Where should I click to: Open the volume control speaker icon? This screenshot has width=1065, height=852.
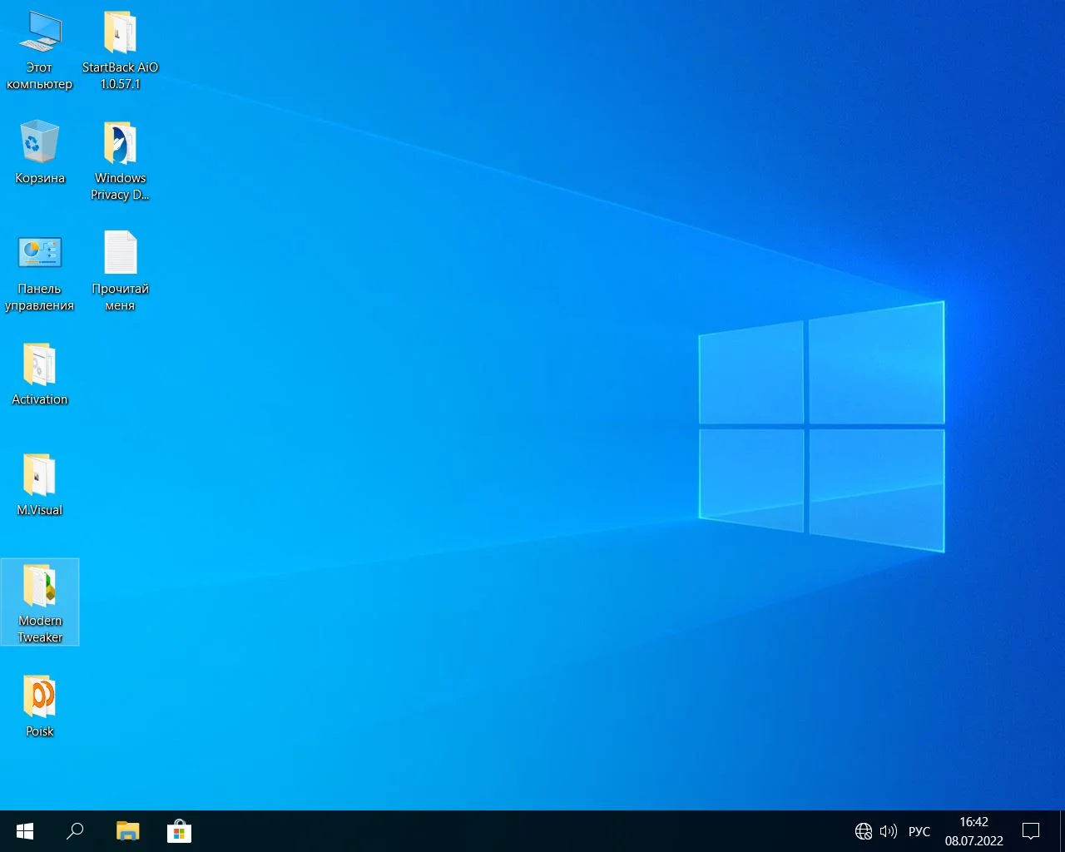888,831
